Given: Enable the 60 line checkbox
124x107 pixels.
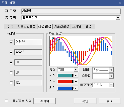Looking at the screenshot, I should [x=11, y=73].
